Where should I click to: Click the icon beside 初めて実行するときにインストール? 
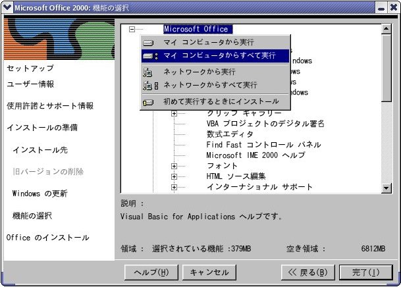[148, 103]
